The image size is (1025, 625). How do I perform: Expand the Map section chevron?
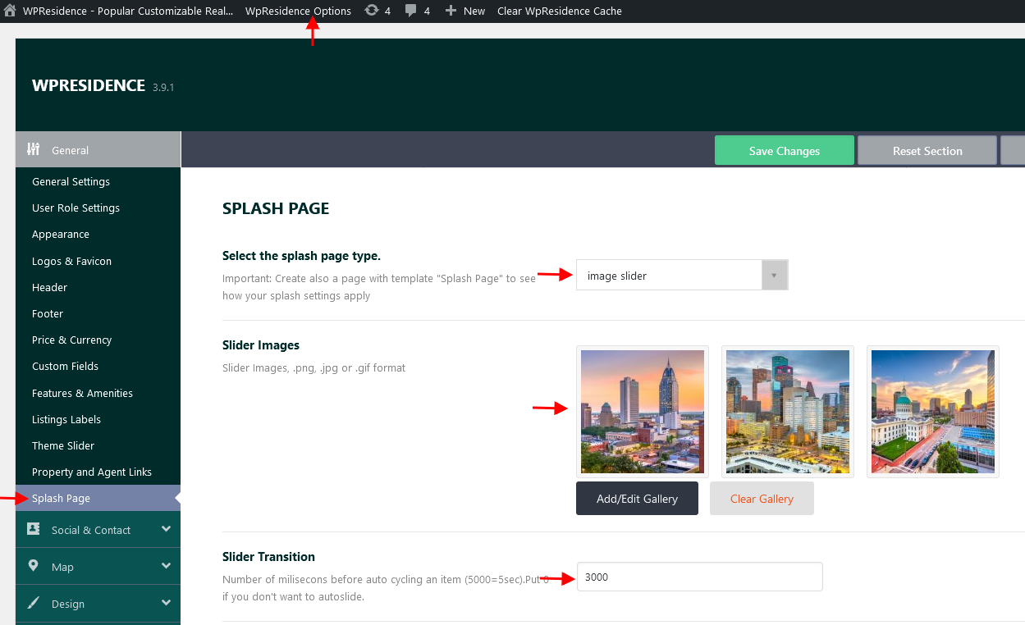(167, 566)
